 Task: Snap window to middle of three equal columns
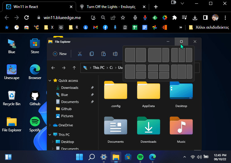pos(182,55)
